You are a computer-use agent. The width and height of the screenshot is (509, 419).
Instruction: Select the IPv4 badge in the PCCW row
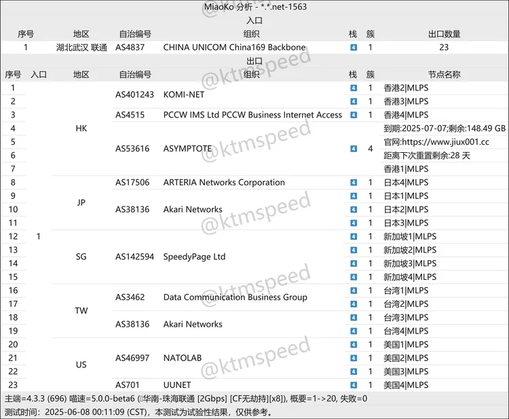tap(353, 115)
